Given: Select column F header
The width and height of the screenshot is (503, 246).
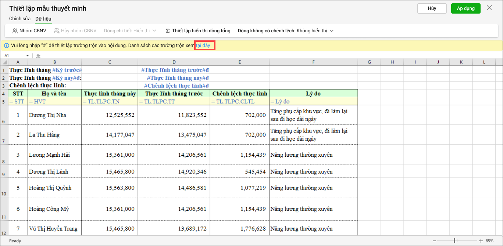Looking at the screenshot, I should click(x=313, y=62).
